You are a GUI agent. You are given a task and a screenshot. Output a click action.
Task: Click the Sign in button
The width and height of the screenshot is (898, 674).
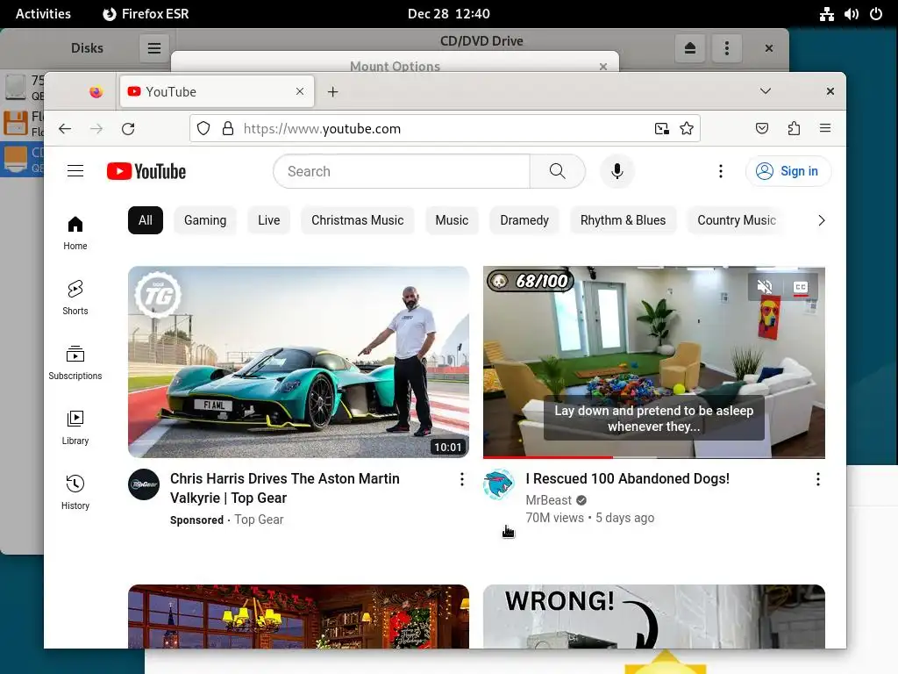(x=788, y=171)
